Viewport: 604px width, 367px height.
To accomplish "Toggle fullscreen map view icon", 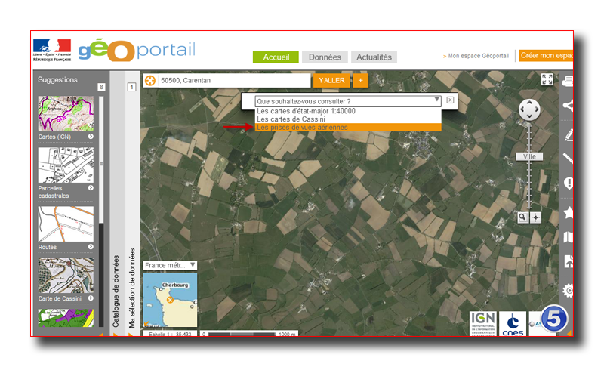I will (x=547, y=79).
